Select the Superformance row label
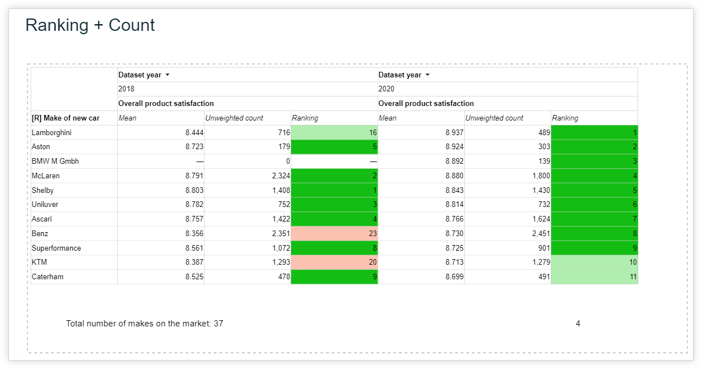Viewport: 702px width, 369px height. (56, 248)
